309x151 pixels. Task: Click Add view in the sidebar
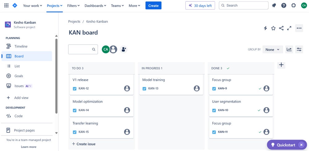27,98
